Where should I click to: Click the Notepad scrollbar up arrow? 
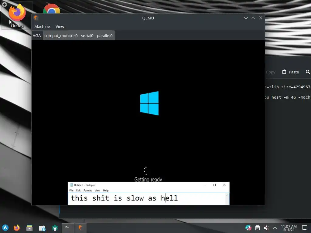coord(227,195)
